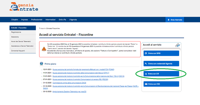The height and width of the screenshot is (105, 200).
Task: Click the lock icon in Area riservata
Action: (169, 20)
